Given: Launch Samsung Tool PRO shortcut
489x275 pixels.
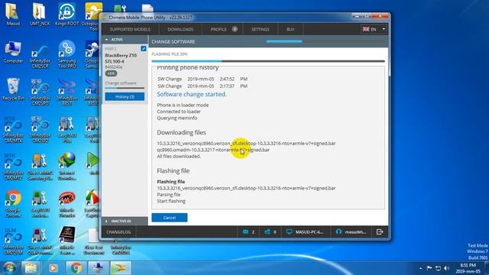Looking at the screenshot, I should pos(66,53).
